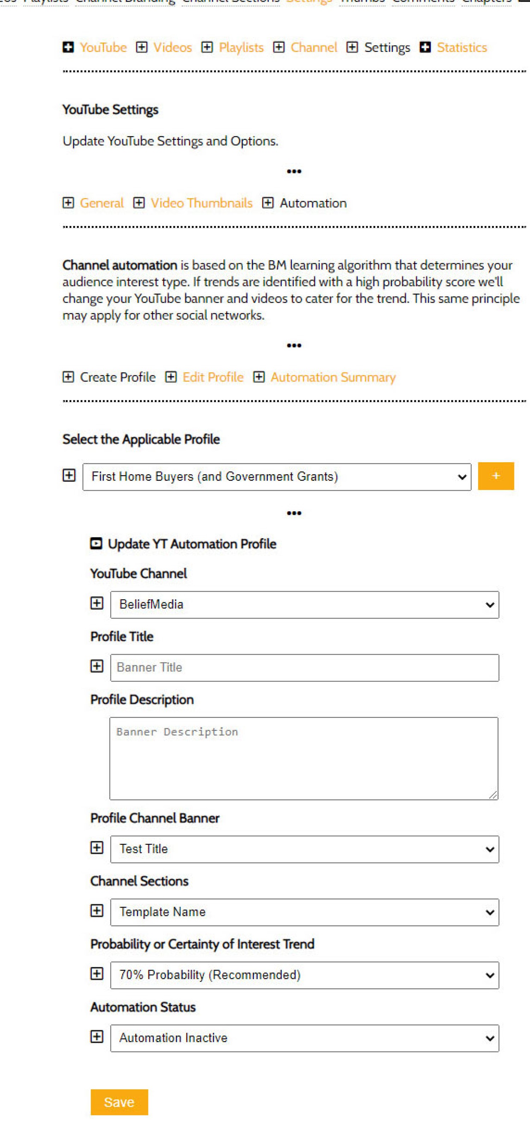Viewport: 530px width, 1131px height.
Task: Switch to the Playlists tab
Action: pos(241,47)
